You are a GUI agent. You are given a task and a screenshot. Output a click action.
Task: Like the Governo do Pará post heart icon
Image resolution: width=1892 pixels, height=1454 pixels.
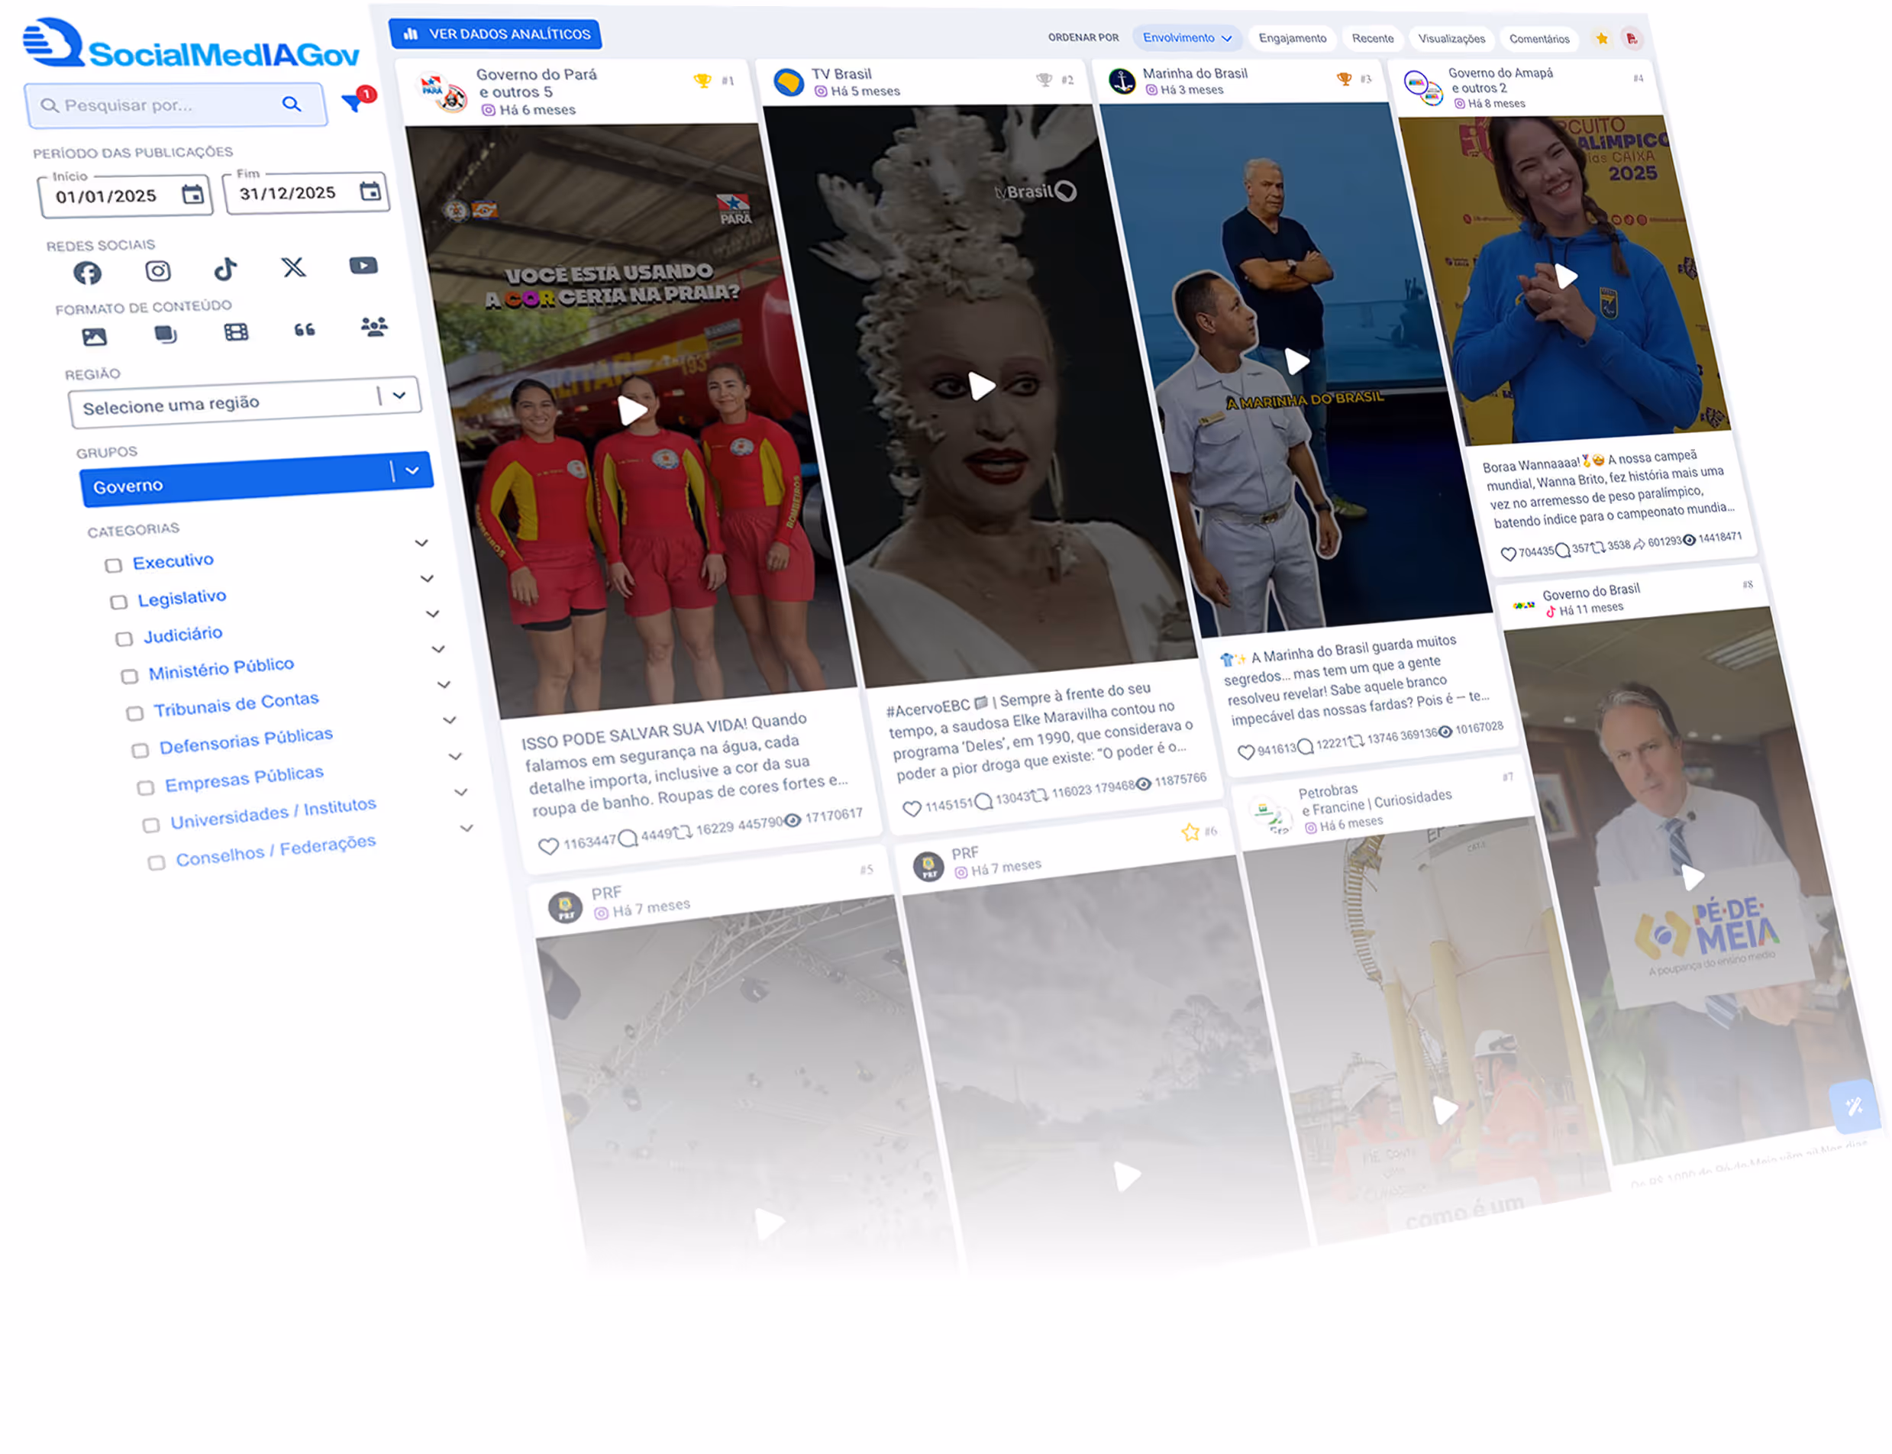[548, 845]
